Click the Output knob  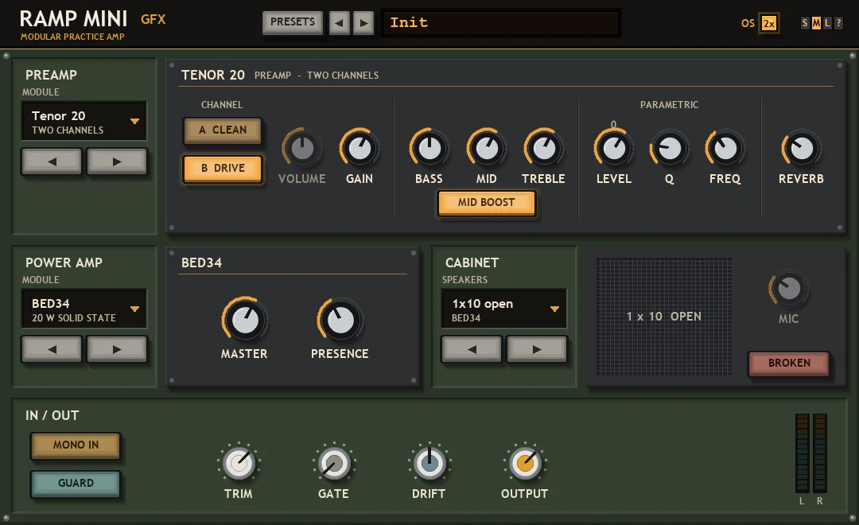[525, 463]
